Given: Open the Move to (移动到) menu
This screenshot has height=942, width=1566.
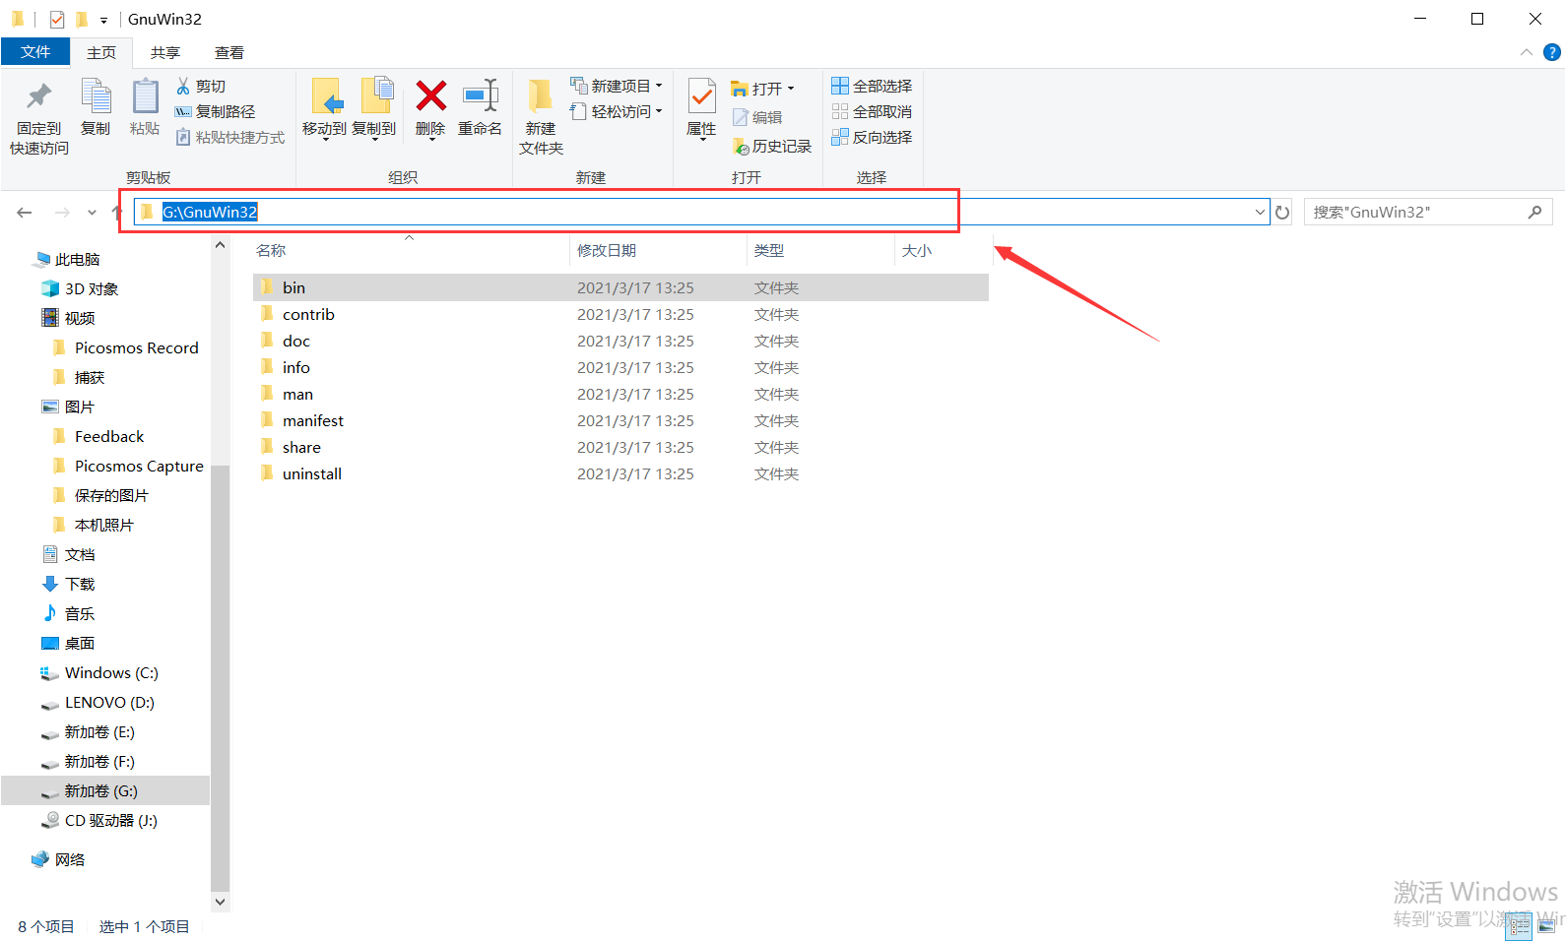Looking at the screenshot, I should point(325,108).
